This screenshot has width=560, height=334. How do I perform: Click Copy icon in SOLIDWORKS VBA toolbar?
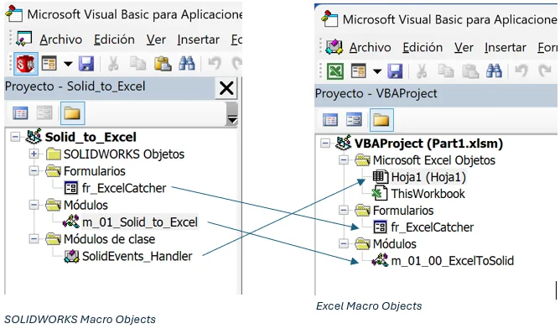(x=137, y=64)
